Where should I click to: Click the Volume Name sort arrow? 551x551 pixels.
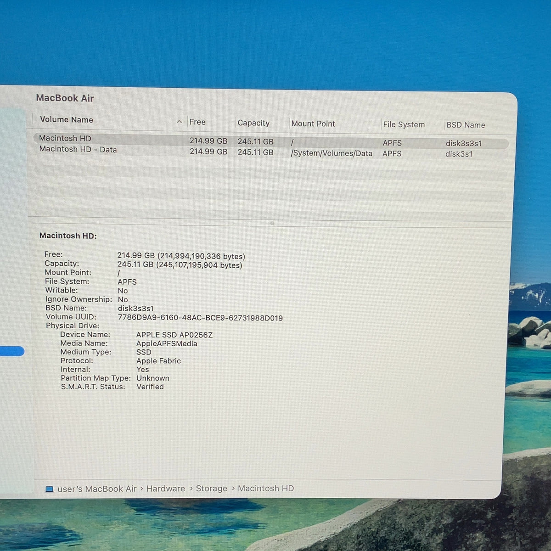[179, 122]
